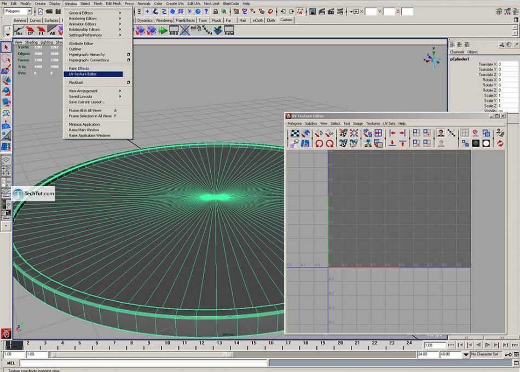This screenshot has width=520, height=372.
Task: Expand Animation Editors submenu
Action: point(95,24)
